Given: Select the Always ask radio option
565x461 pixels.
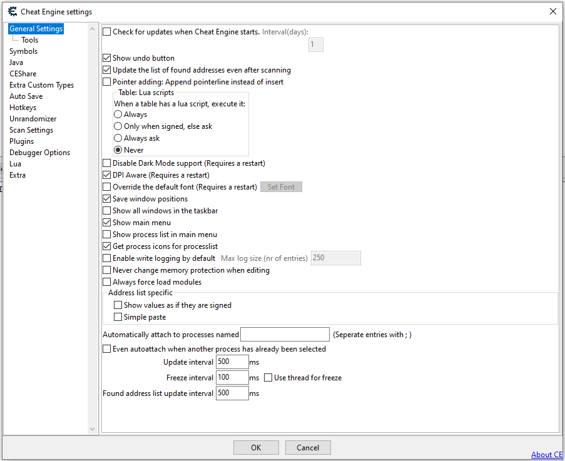Looking at the screenshot, I should 118,138.
